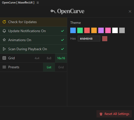
Task: Click the star icon for Animations
Action: click(4, 40)
